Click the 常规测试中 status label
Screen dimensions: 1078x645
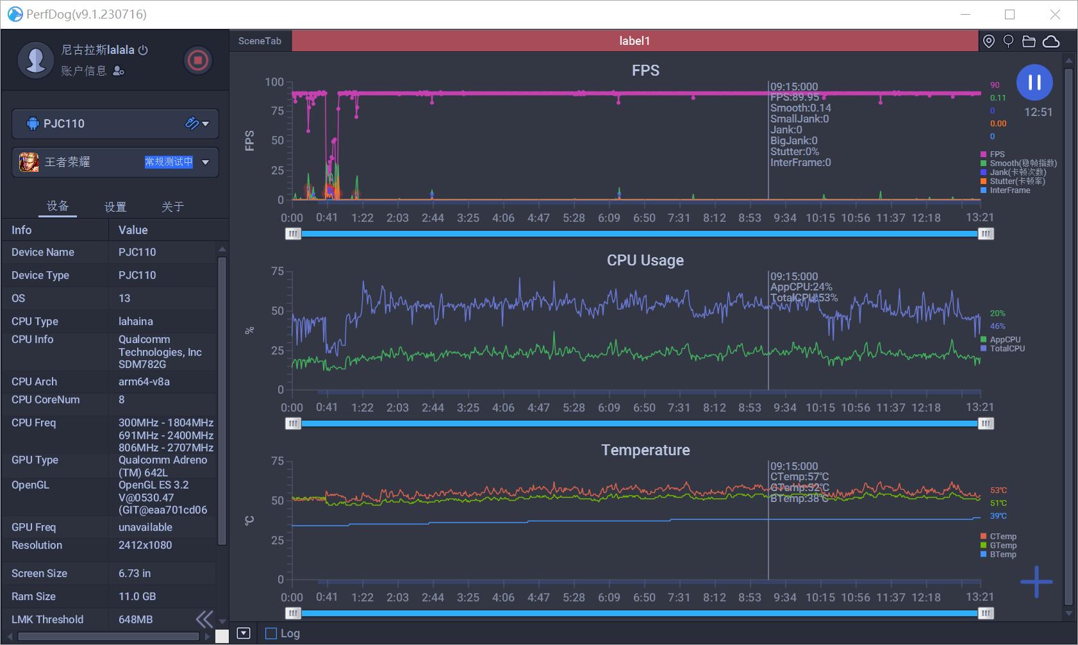(x=169, y=162)
